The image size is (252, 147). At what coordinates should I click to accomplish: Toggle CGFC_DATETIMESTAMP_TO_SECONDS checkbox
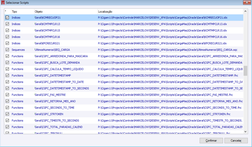point(7,88)
